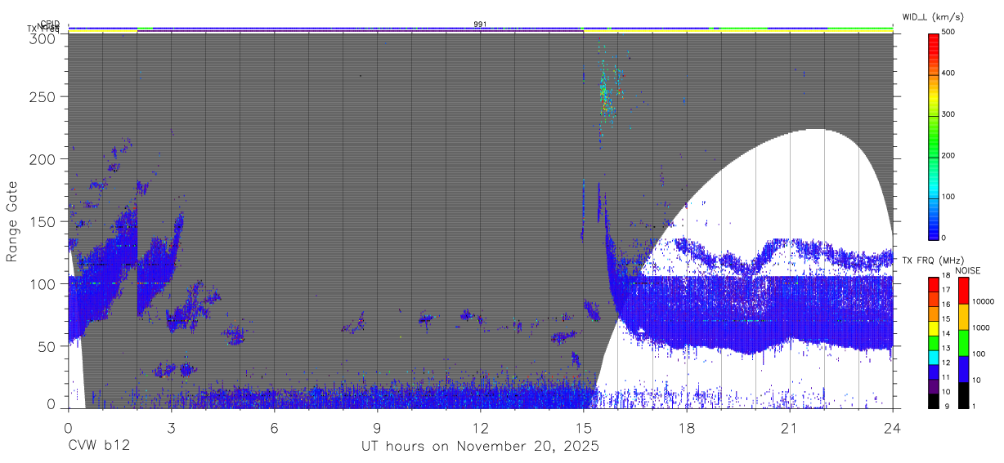The height and width of the screenshot is (463, 1004).
Task: Click the 200 label on the WID colorbar
Action: pyautogui.click(x=949, y=155)
